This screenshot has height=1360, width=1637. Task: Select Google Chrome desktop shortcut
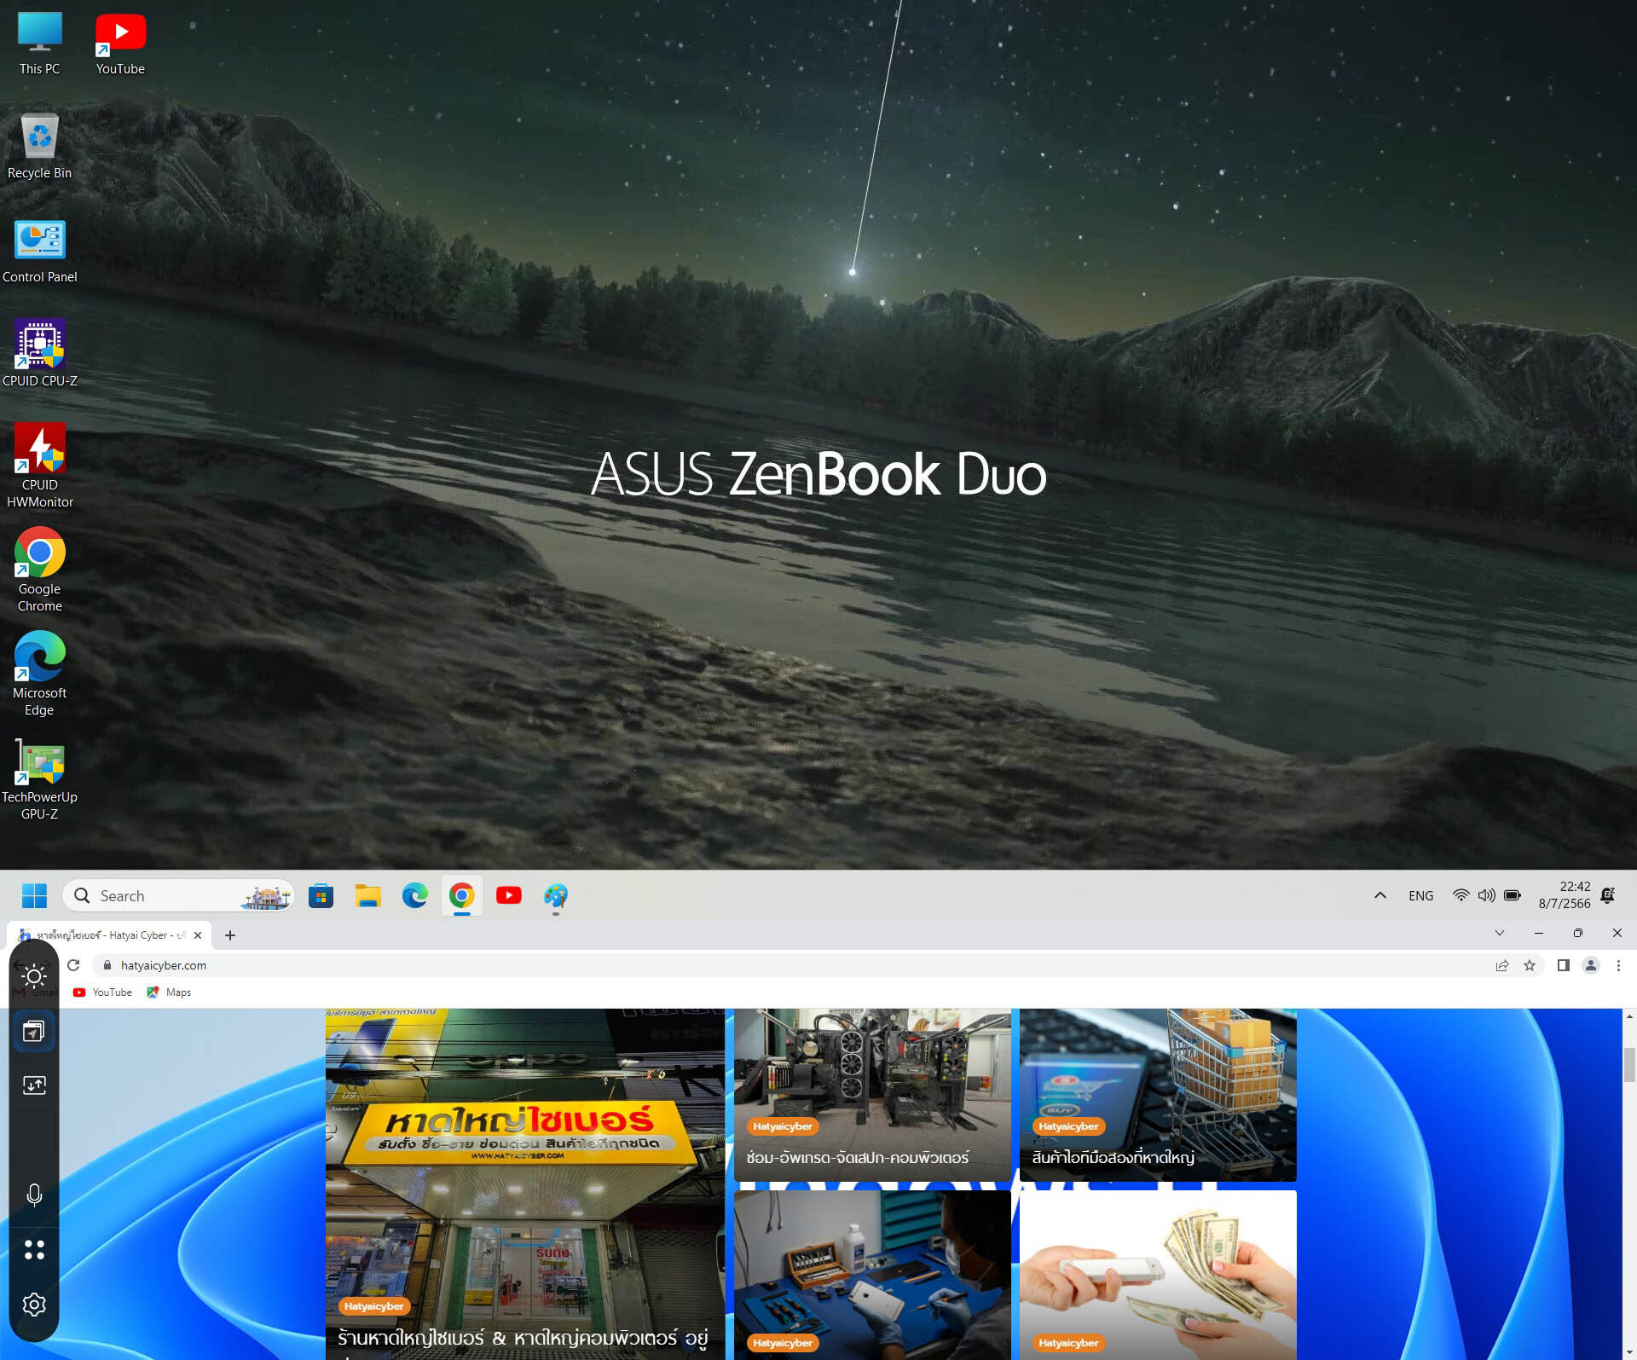click(39, 570)
